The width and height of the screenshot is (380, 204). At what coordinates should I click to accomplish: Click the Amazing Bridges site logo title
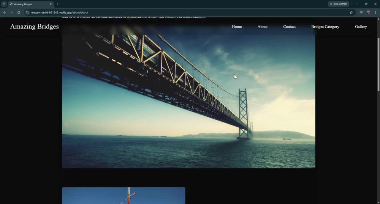(x=35, y=26)
